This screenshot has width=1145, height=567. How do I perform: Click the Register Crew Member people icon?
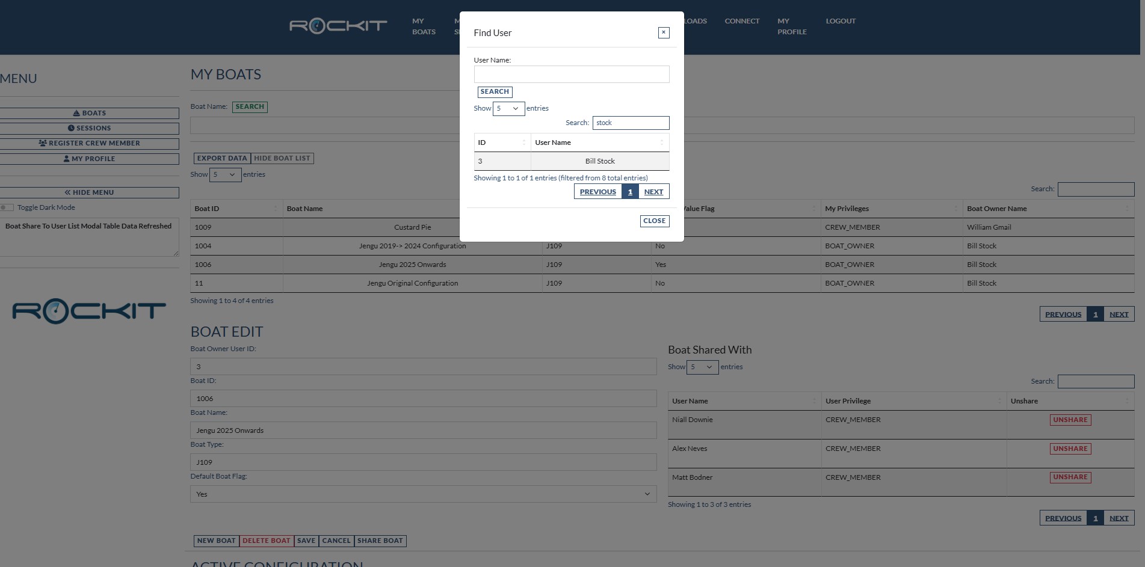click(43, 143)
